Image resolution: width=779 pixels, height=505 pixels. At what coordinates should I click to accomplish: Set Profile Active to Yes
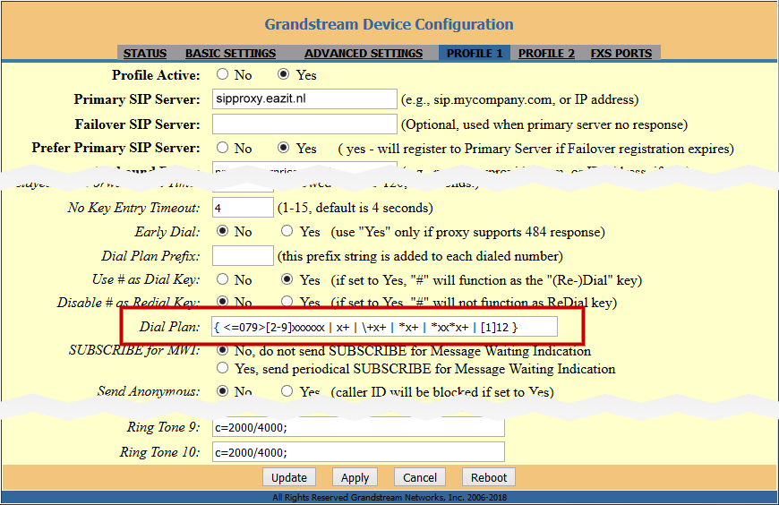[283, 74]
